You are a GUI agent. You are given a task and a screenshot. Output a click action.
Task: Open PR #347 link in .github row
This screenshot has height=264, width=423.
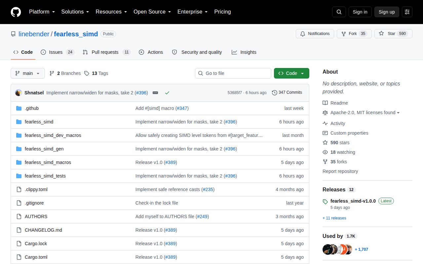click(x=182, y=108)
